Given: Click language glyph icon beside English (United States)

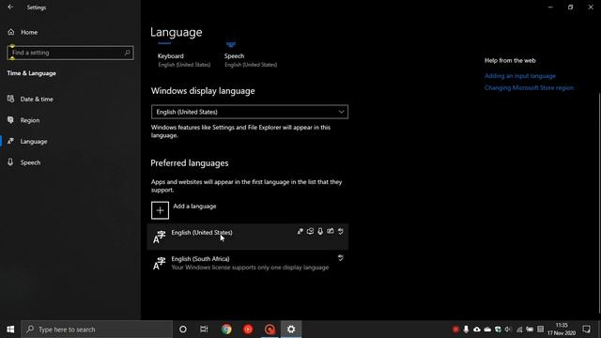Looking at the screenshot, I should point(159,237).
